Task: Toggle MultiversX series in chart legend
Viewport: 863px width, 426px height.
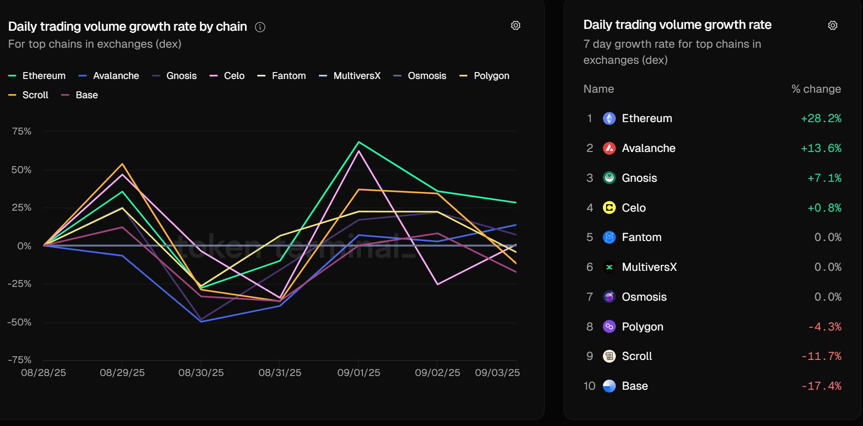Action: (x=350, y=76)
